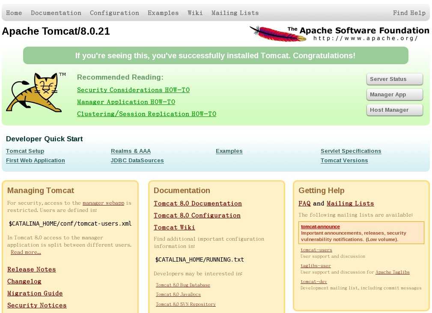
Task: Open the tomcat-announce mailing list
Action: [x=320, y=227]
